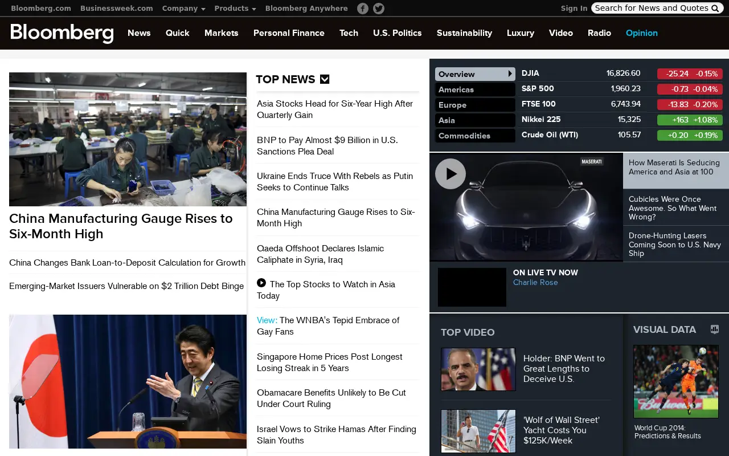The width and height of the screenshot is (729, 456).
Task: Open Singapore Home Prices story
Action: pos(330,363)
